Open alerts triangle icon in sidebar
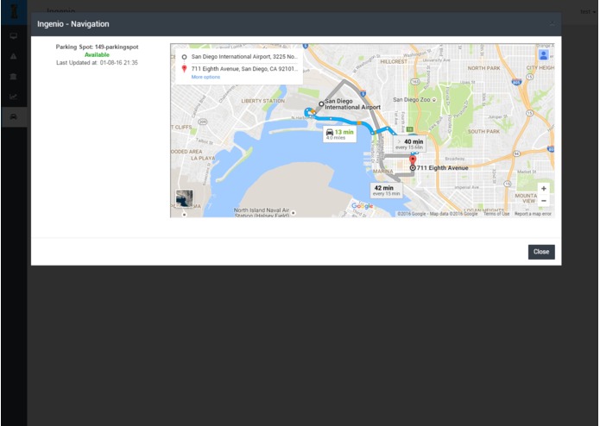600x426 pixels. [14, 56]
